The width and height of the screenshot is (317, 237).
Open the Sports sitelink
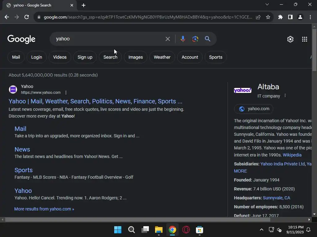click(24, 170)
